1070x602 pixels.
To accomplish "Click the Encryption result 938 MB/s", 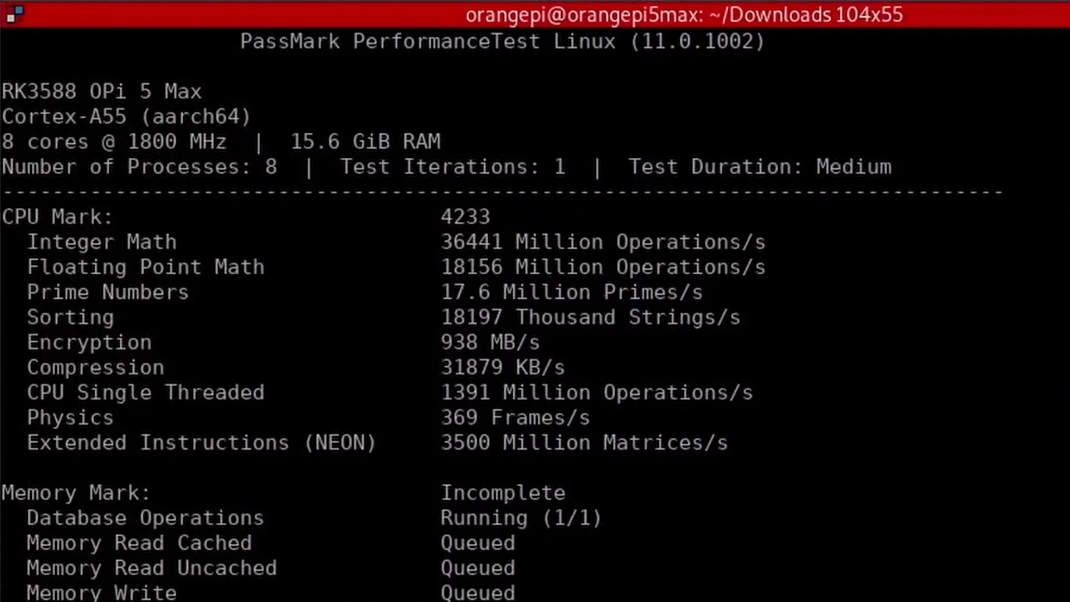I will [x=490, y=342].
